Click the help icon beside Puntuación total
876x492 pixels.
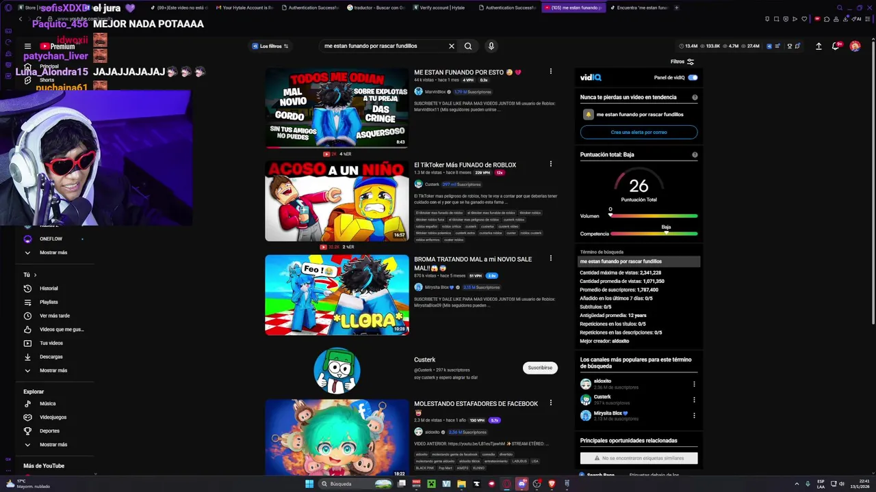pyautogui.click(x=695, y=155)
